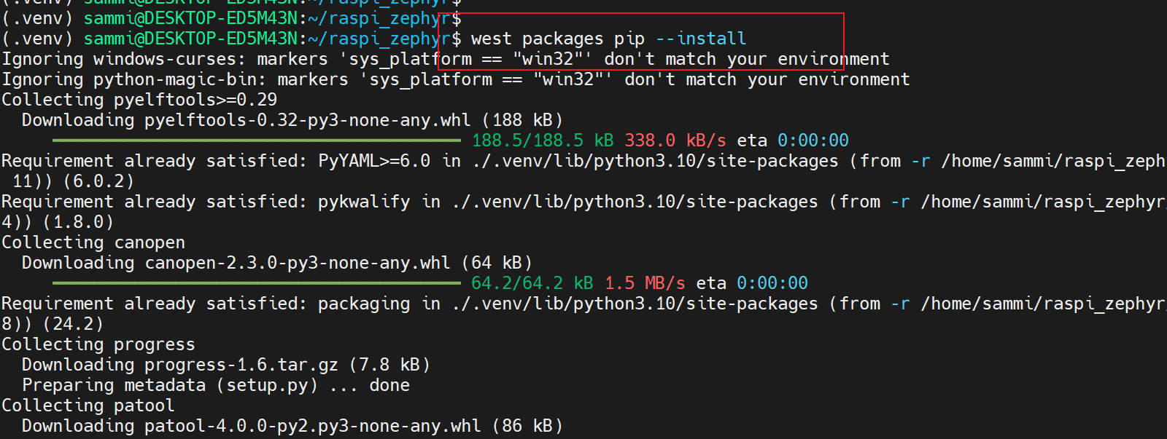Viewport: 1167px width, 439px height.
Task: Click the '1.5 MB/s' download speed
Action: 645,283
